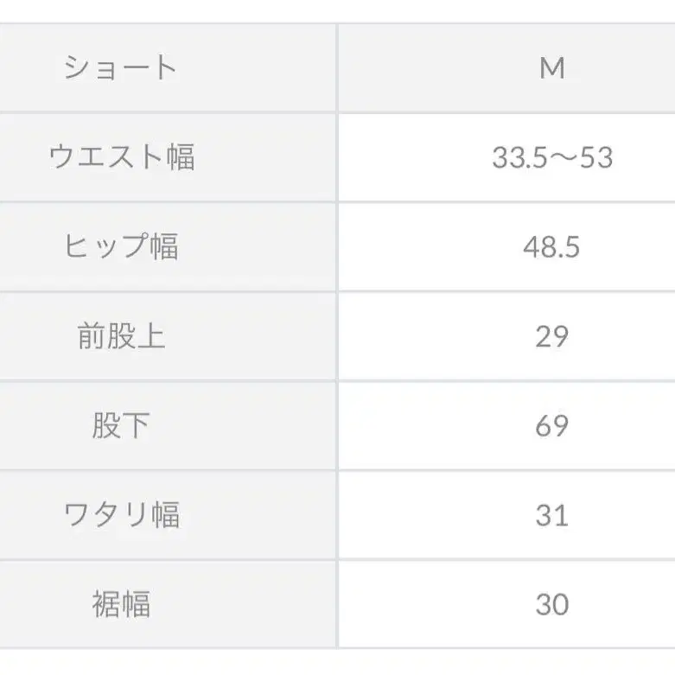Viewport: 675px width, 675px height.
Task: Click the 幅 character in ヒップ幅
Action: pos(164,246)
